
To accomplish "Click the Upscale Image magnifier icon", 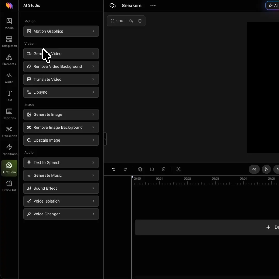I will pos(29,140).
